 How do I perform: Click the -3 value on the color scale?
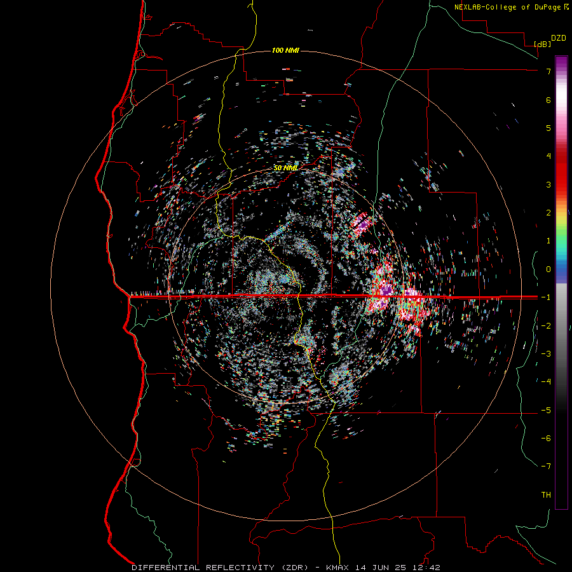546,354
